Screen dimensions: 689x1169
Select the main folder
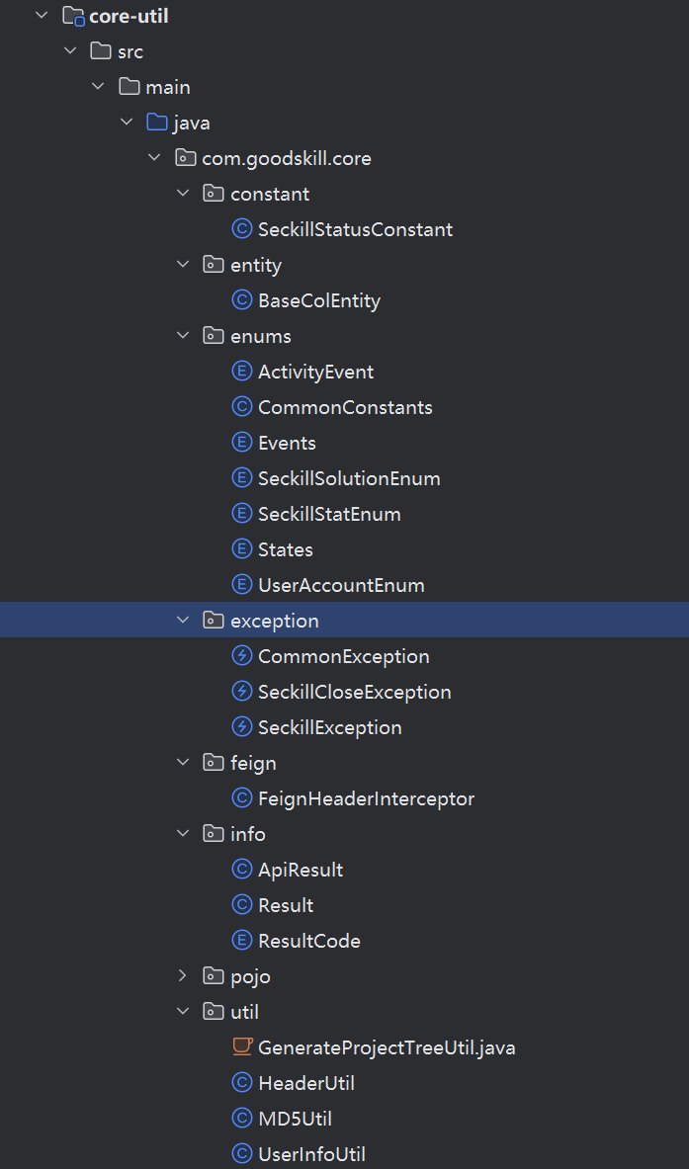point(167,87)
